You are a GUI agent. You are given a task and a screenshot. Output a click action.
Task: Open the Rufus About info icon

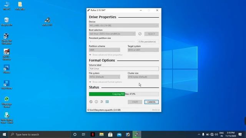pyautogui.click(x=96, y=102)
